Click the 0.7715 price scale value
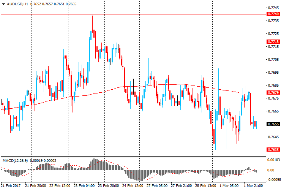Screen dimensions: 281x190 pos(273,47)
